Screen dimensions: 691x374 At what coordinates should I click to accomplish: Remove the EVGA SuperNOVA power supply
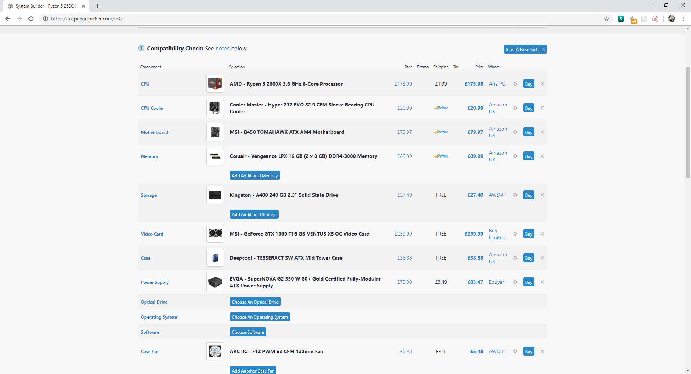[x=542, y=282]
